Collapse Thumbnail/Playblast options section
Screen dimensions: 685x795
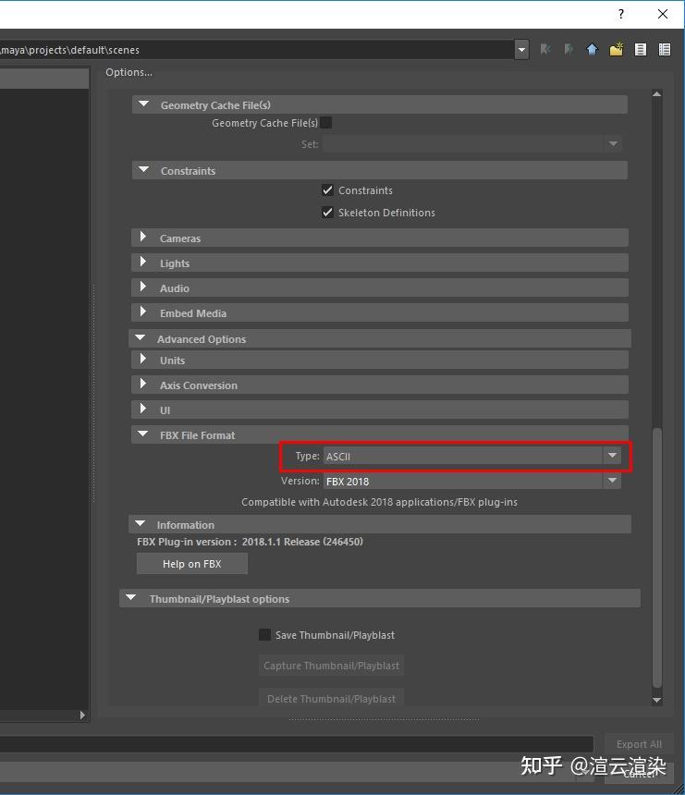(131, 598)
